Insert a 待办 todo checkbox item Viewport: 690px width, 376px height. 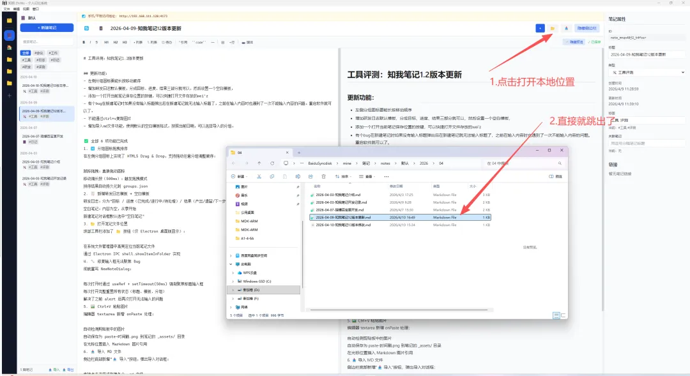(x=167, y=43)
